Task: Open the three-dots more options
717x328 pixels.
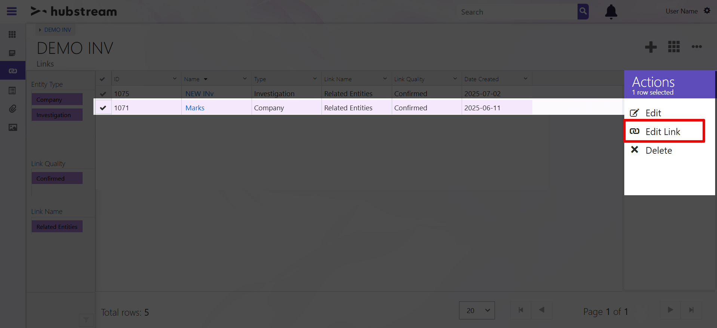Action: [x=697, y=47]
